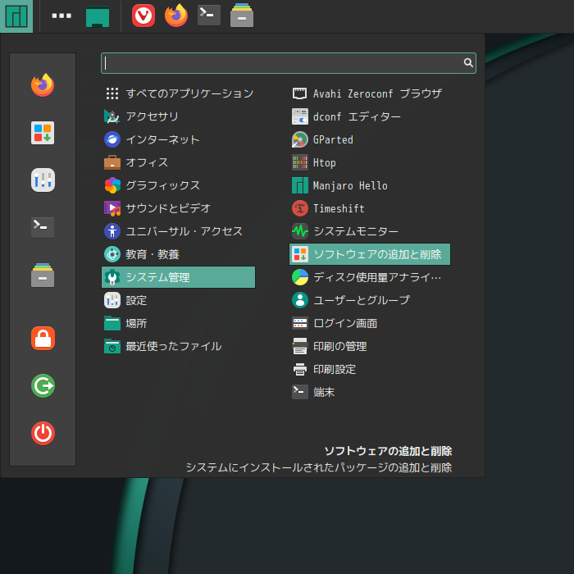The width and height of the screenshot is (574, 574).
Task: Select the システム管理 category
Action: 178,277
